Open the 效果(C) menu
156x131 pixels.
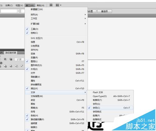(9, 5)
